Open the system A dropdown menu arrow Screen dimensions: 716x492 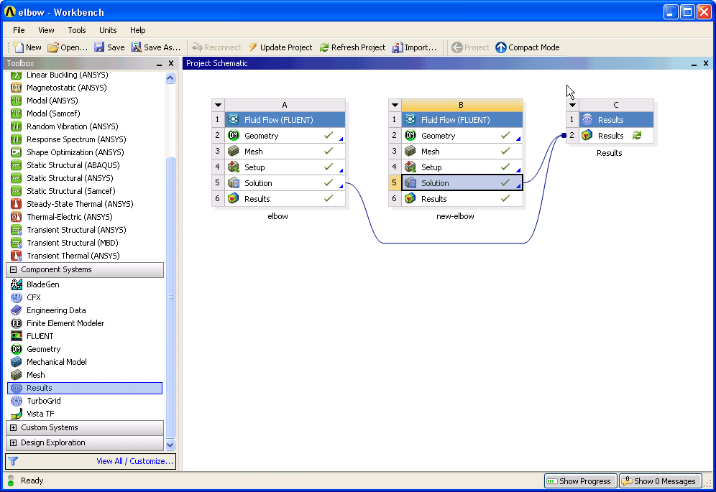(x=219, y=105)
